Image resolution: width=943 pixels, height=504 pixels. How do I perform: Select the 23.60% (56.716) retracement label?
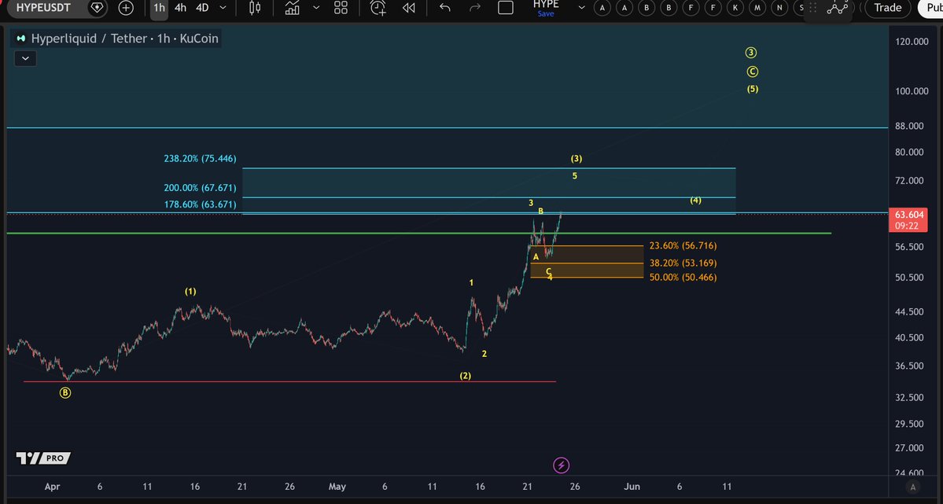tap(683, 246)
